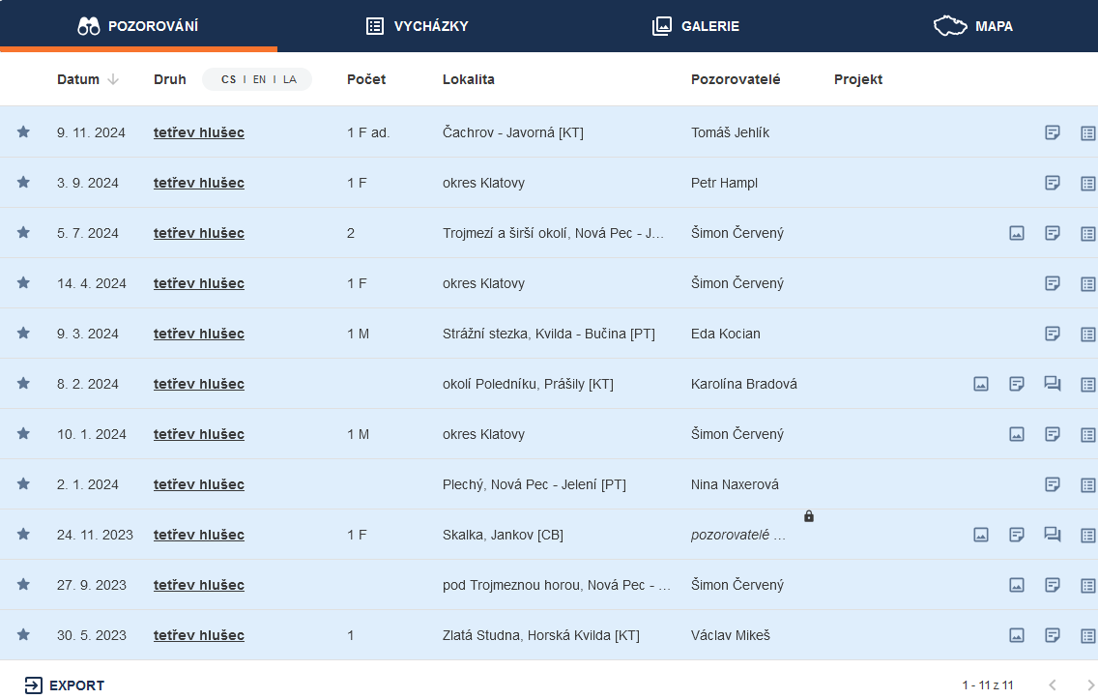Open comments icon in the 24. 11. 2023 row
This screenshot has height=699, width=1098.
pyautogui.click(x=1053, y=535)
